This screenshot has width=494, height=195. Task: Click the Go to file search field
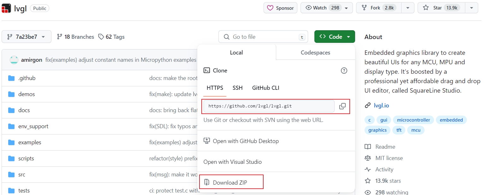tap(263, 37)
